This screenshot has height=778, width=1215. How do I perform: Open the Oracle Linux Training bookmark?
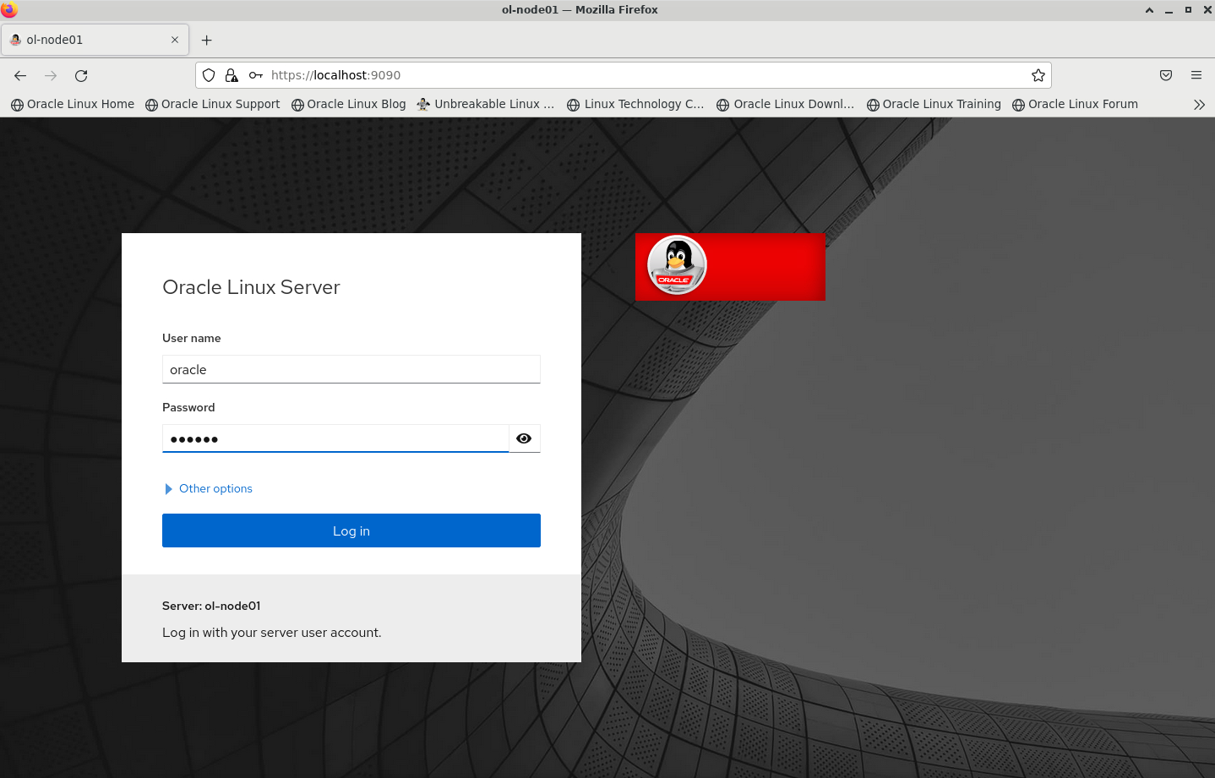point(934,104)
